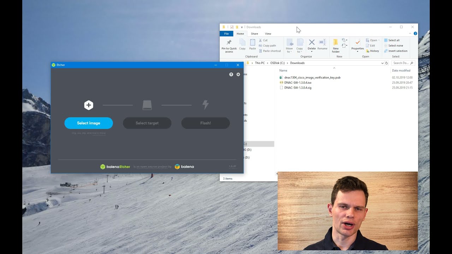This screenshot has width=452, height=254.
Task: Click Edit in the Open group
Action: click(x=370, y=46)
